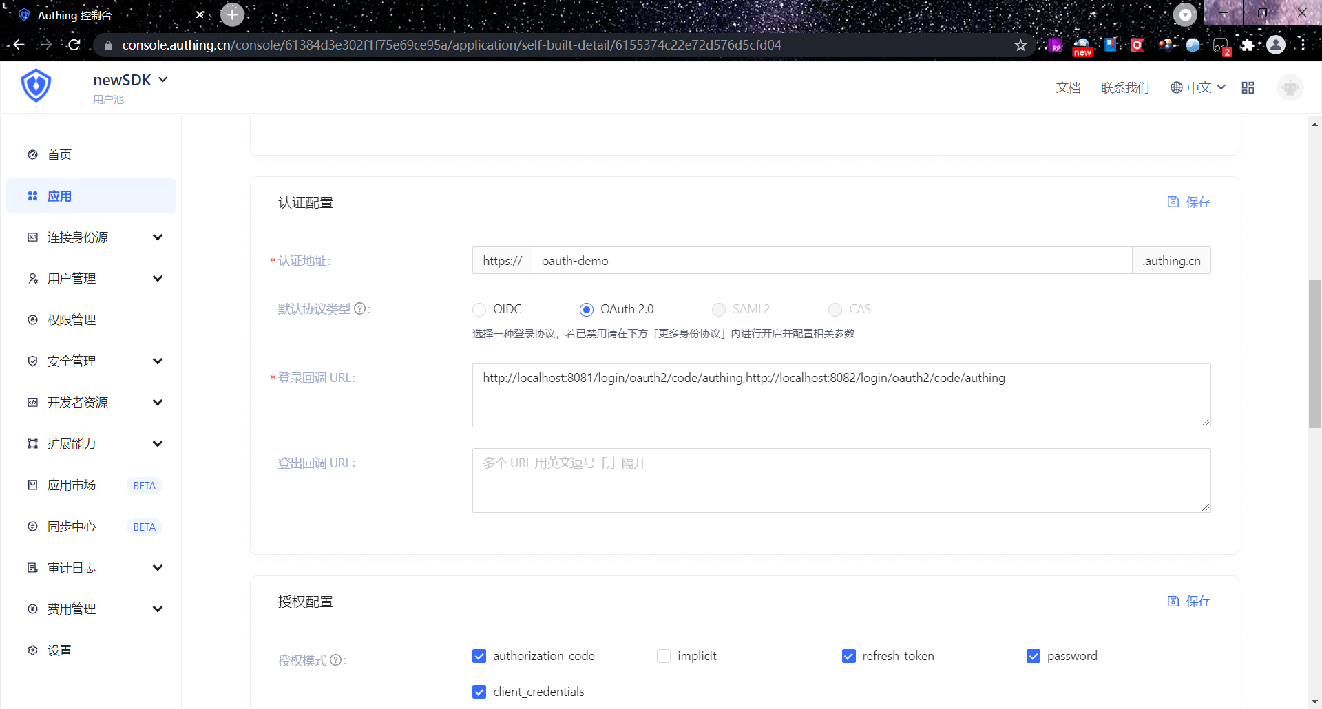Open the newSDK user pool switcher
The image size is (1322, 709).
tap(130, 79)
